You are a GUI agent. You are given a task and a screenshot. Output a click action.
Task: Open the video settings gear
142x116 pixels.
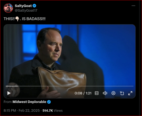(x=113, y=93)
